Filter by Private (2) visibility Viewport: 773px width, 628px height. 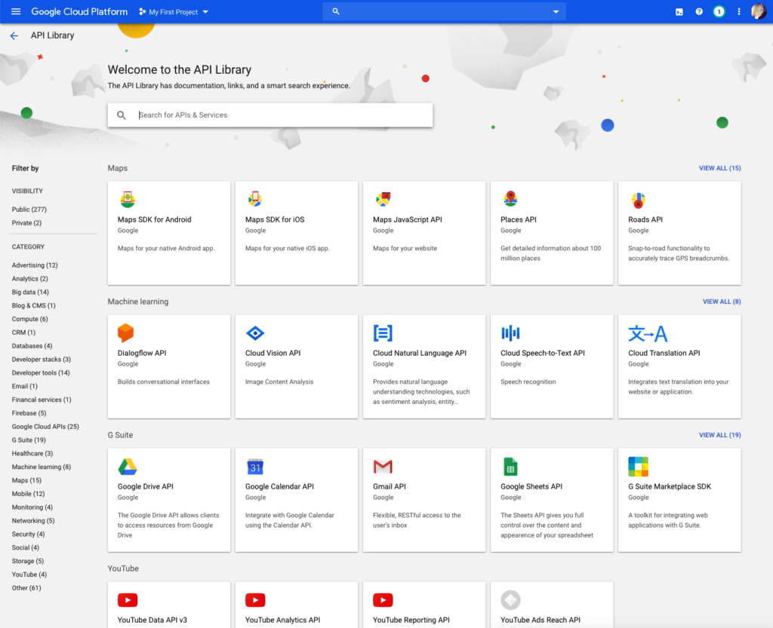coord(26,223)
